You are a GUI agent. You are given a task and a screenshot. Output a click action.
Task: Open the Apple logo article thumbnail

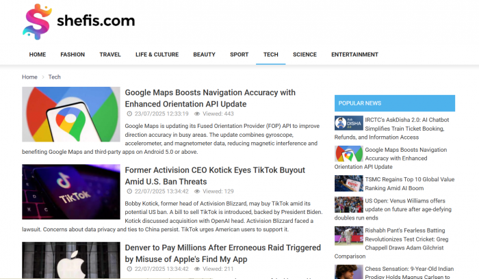(71, 261)
